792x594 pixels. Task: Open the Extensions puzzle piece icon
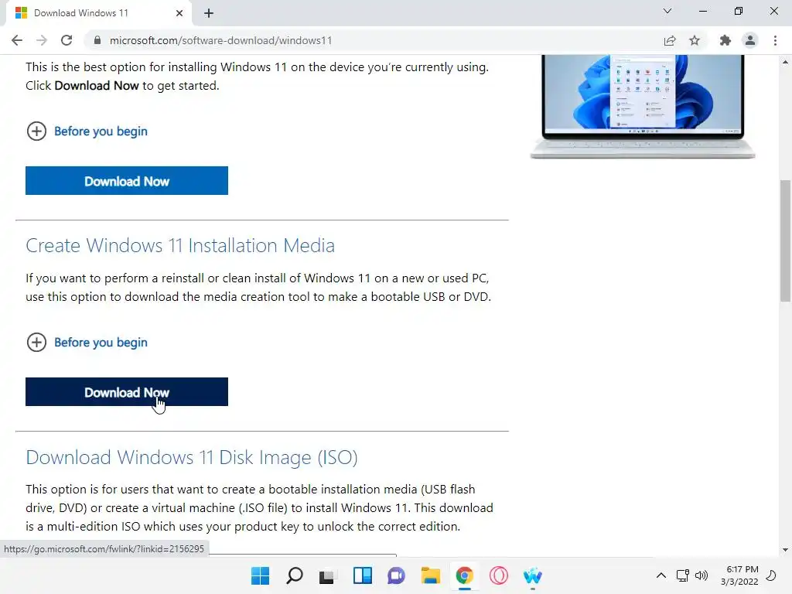[725, 40]
